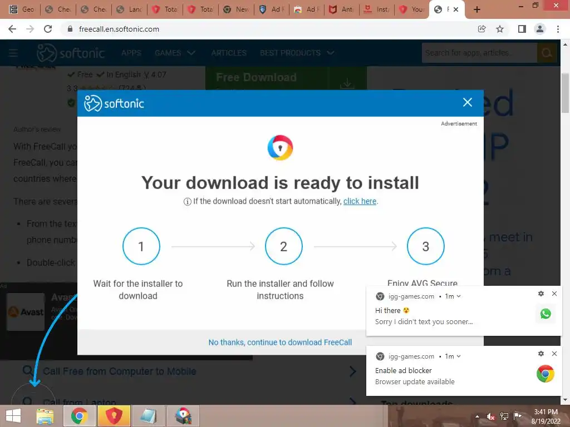Go back to the previous page

(12, 29)
